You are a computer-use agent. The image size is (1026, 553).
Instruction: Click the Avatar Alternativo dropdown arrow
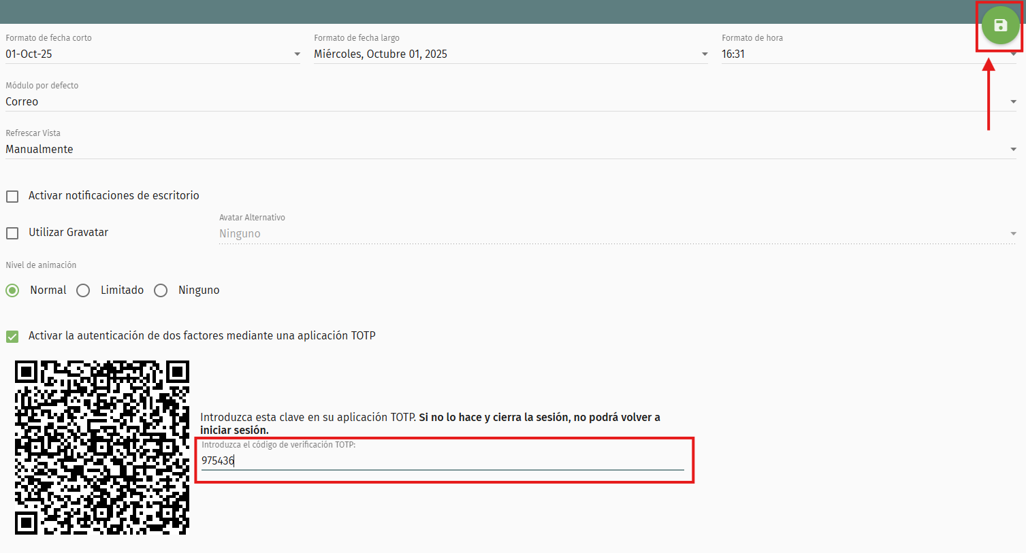click(x=1013, y=234)
